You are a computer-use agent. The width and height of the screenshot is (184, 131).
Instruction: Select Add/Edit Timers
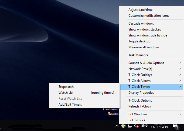click(x=84, y=105)
